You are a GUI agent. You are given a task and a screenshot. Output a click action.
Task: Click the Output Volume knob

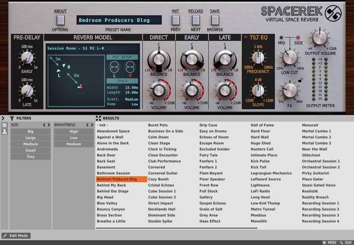tap(320, 39)
